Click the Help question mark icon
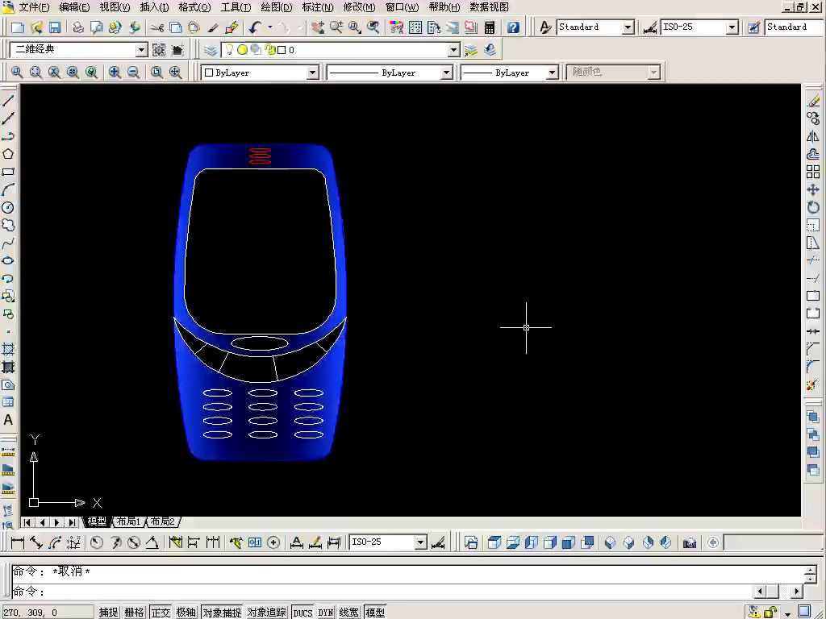826x619 pixels. pos(513,27)
